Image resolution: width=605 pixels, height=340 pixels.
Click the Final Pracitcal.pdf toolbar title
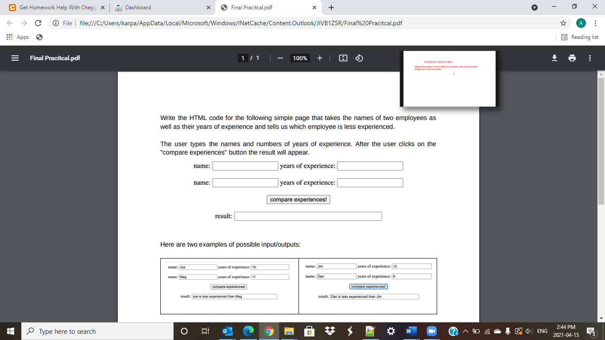(55, 58)
